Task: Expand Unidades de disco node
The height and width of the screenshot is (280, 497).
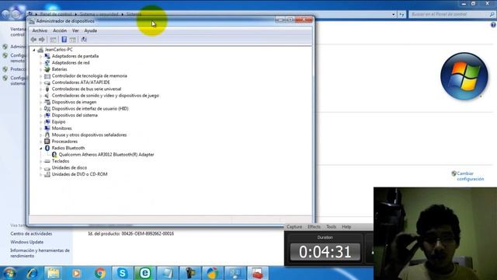Action: (41, 168)
